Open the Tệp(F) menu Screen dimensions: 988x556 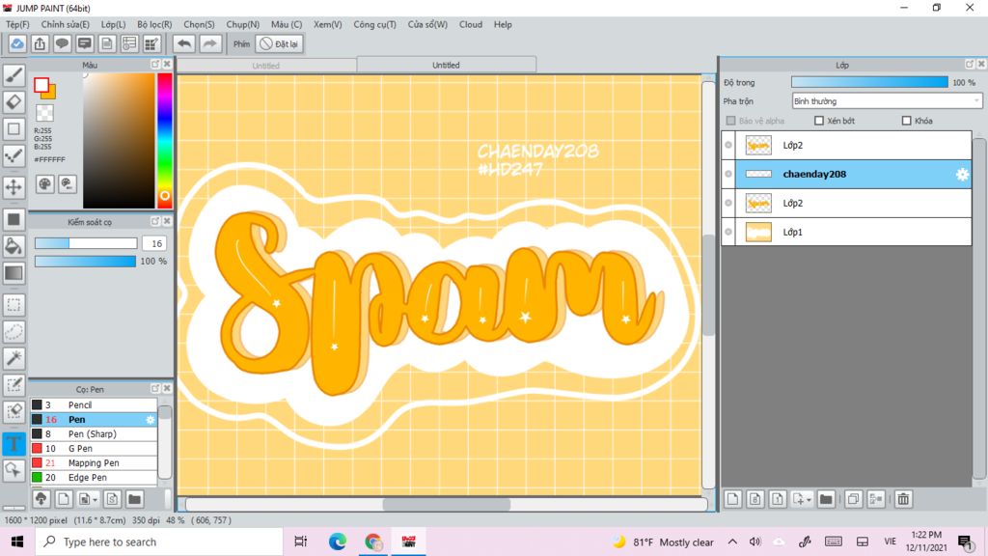point(17,24)
